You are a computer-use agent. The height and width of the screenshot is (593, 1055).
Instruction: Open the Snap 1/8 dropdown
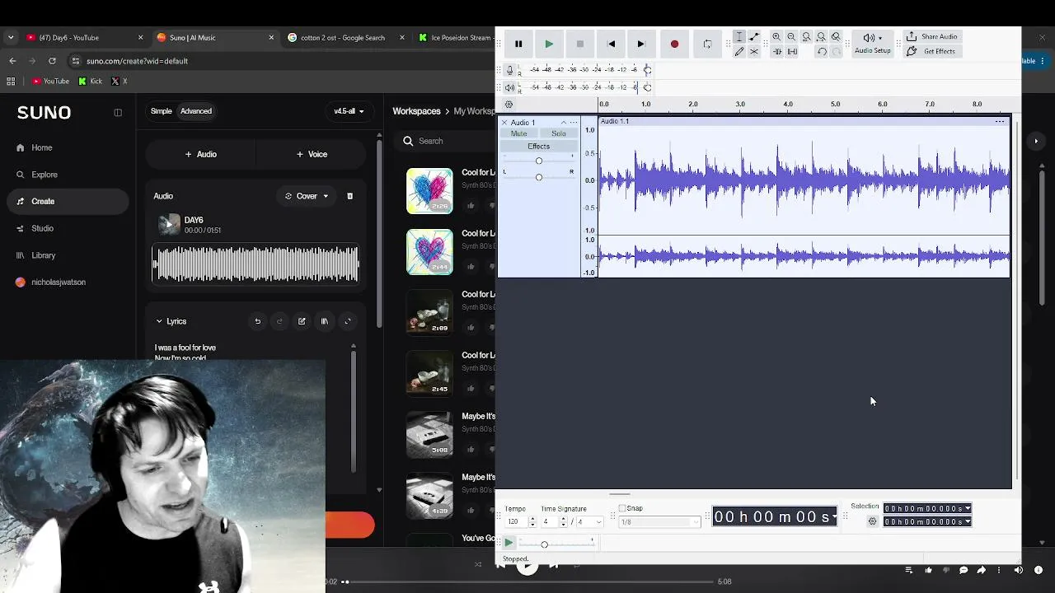pos(659,522)
